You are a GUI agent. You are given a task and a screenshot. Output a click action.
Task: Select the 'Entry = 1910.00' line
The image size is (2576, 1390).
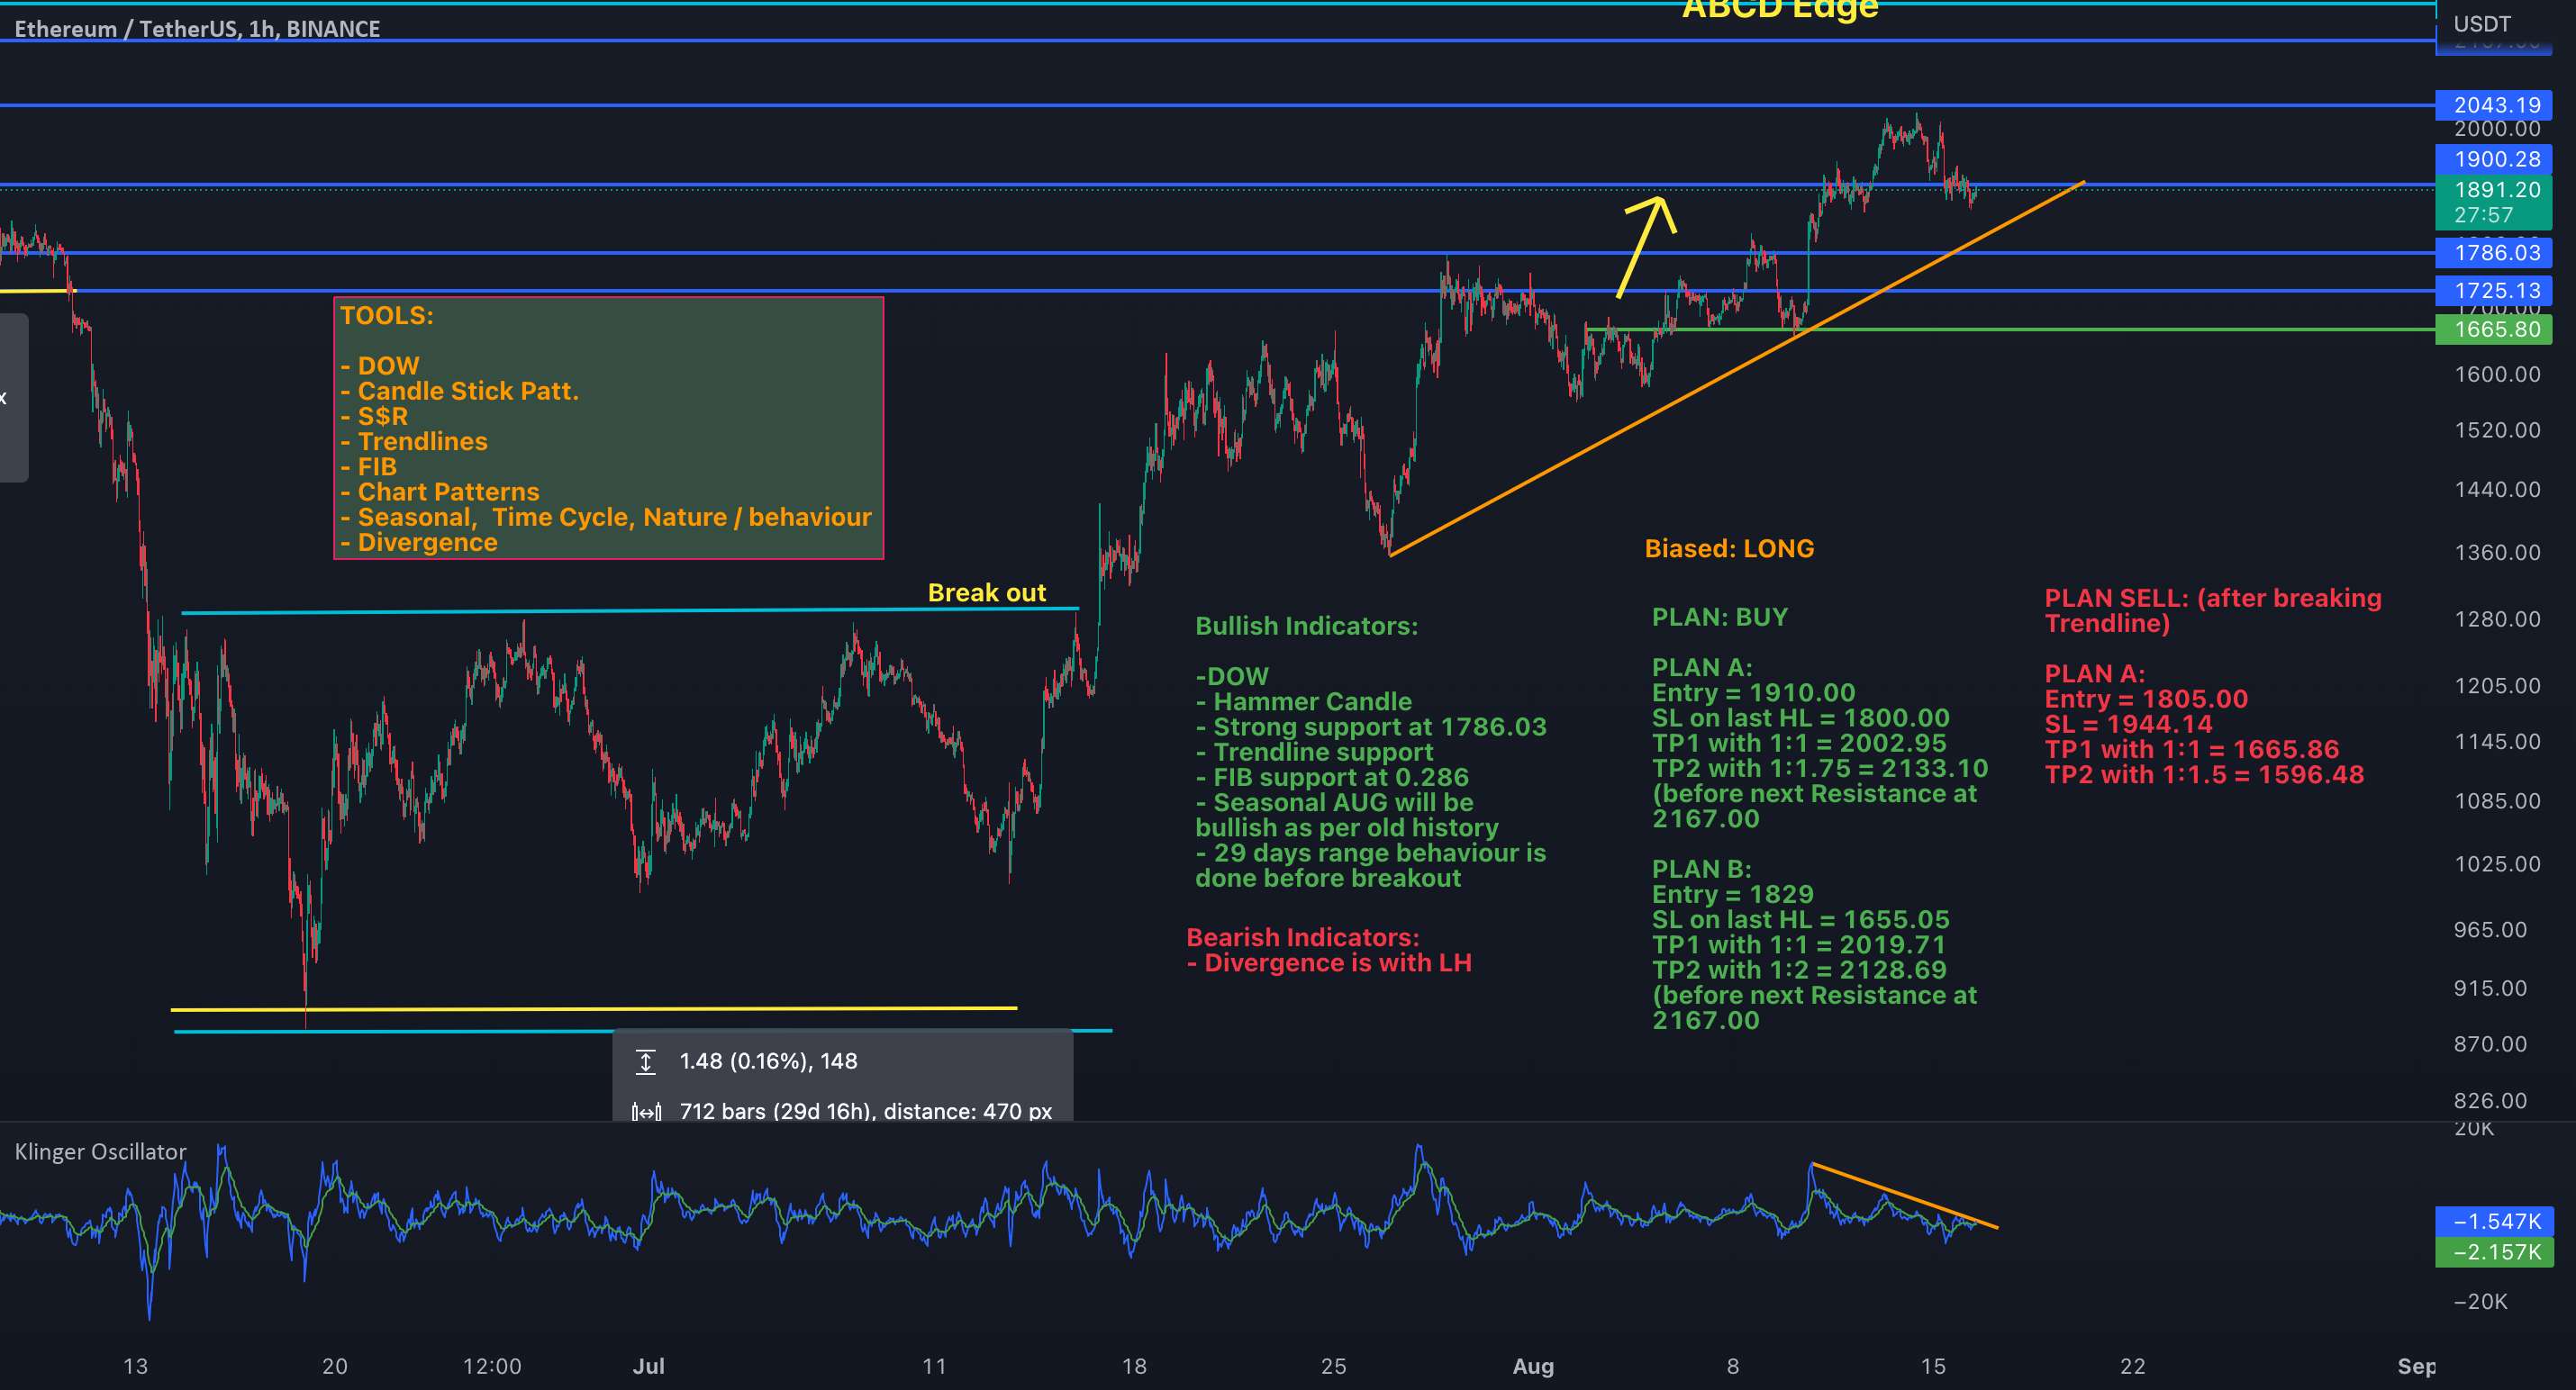point(1754,692)
